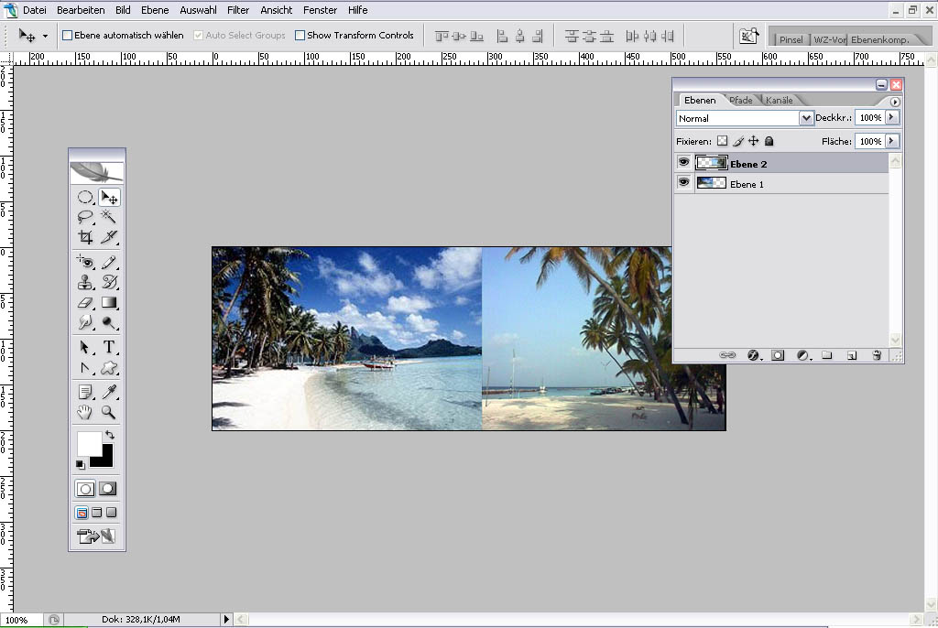Open the Pinsel palette tab
This screenshot has height=628, width=938.
[791, 39]
